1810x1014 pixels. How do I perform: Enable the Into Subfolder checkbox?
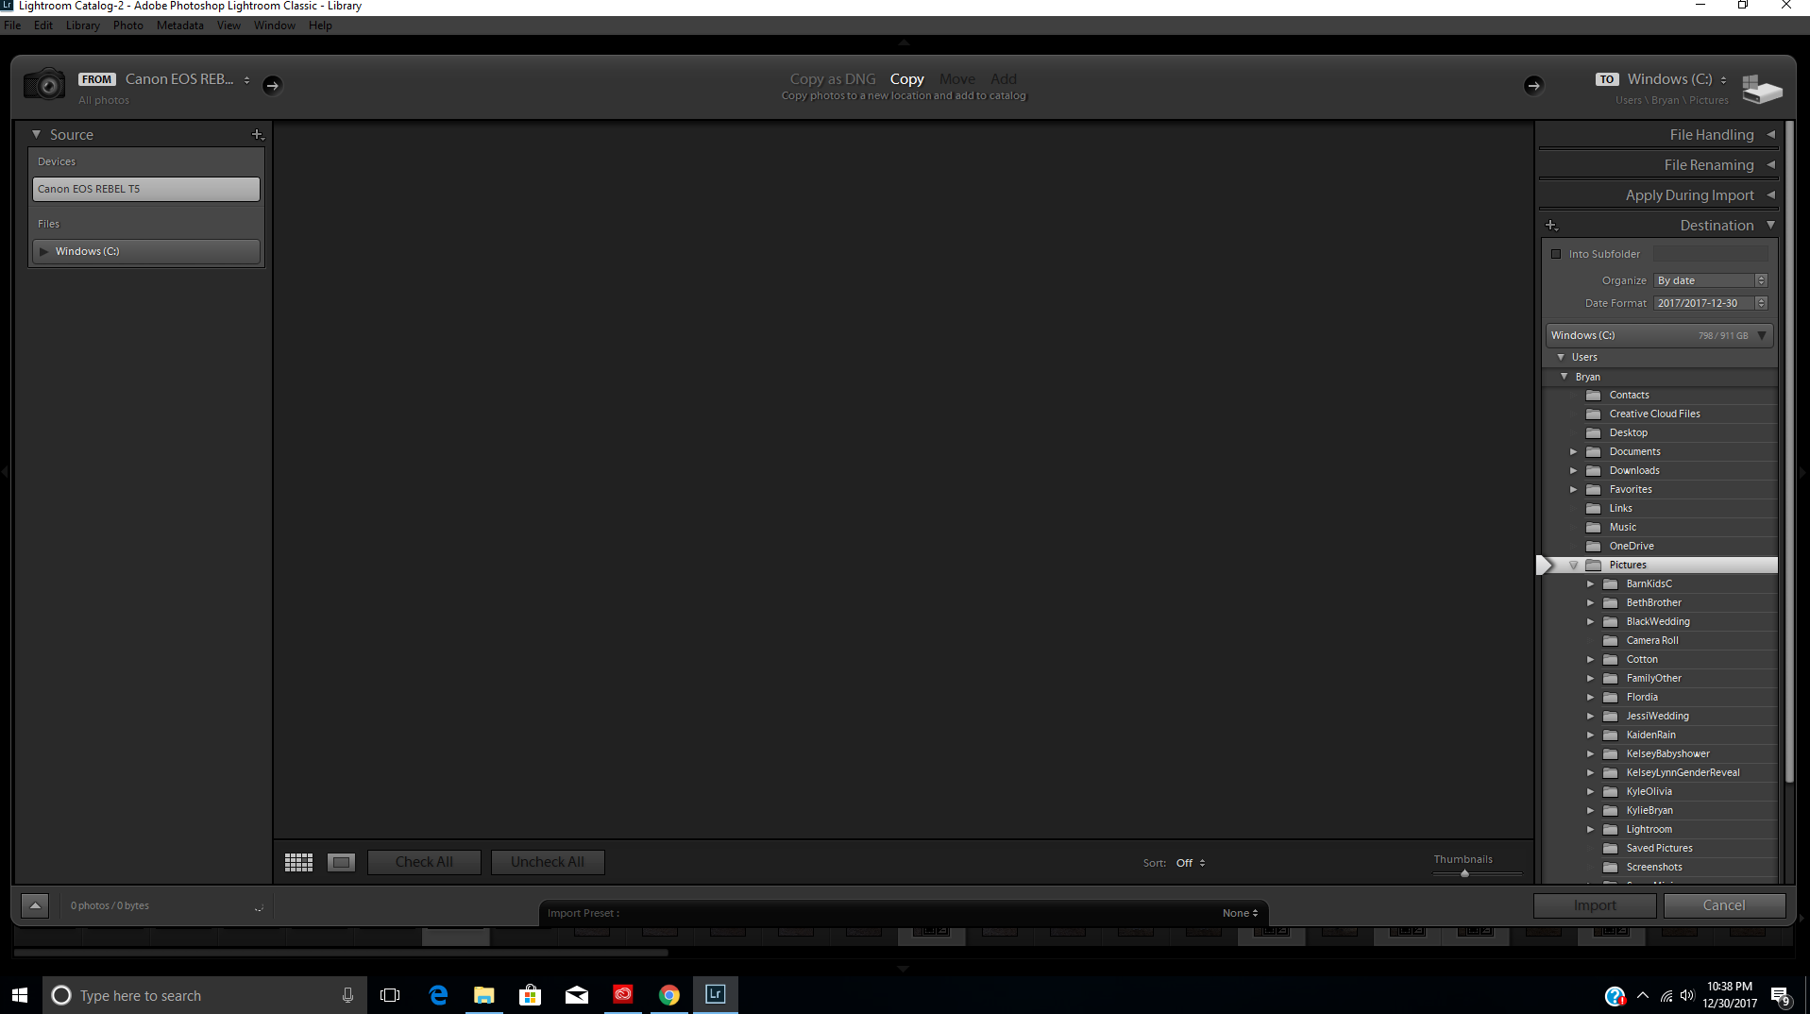point(1556,254)
